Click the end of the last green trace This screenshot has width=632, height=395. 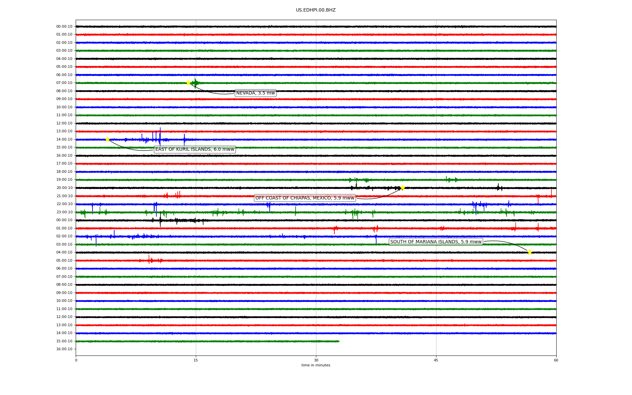tap(339, 341)
